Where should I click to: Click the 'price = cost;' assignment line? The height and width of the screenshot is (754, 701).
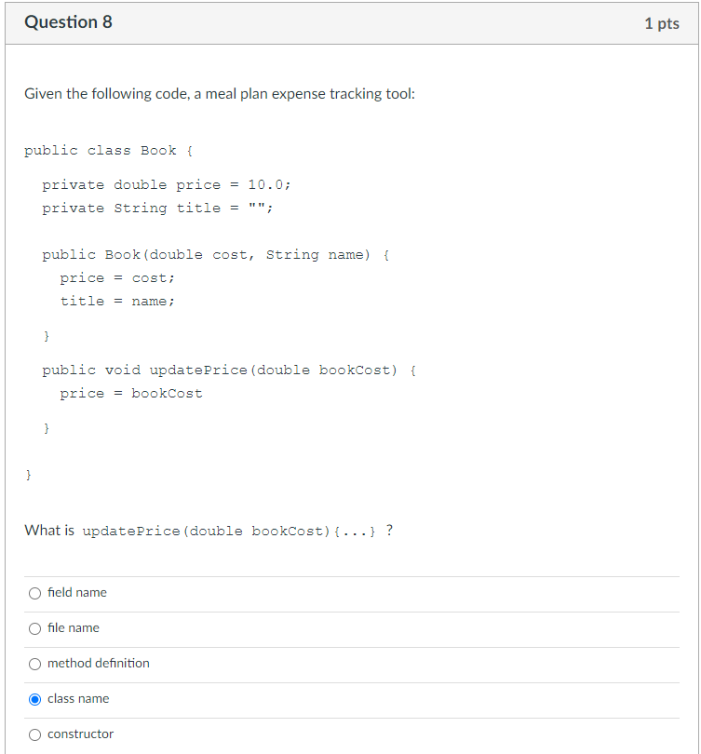point(117,277)
